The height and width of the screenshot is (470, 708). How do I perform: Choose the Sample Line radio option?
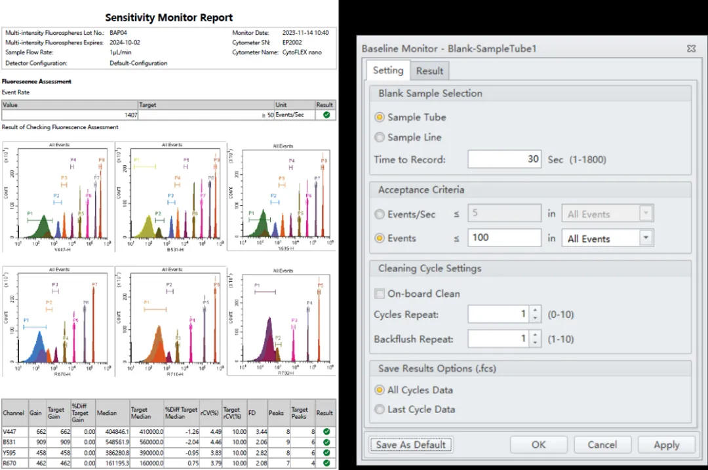tap(380, 138)
